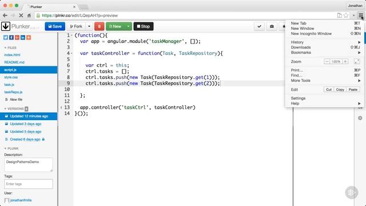
Task: Open Downloads from the menu
Action: coord(325,47)
